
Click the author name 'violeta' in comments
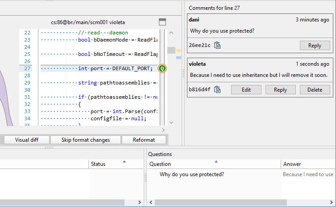coord(197,64)
